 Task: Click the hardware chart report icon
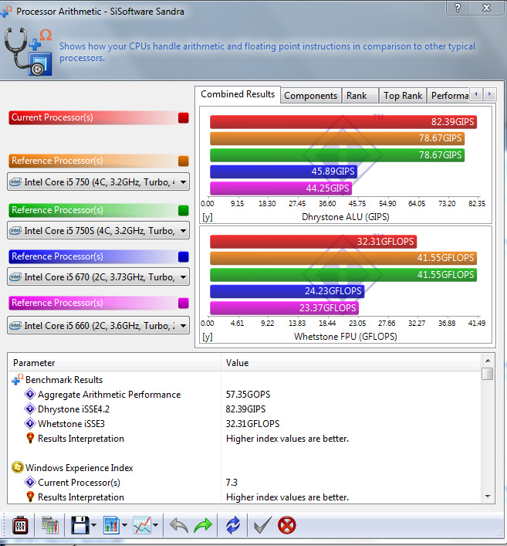coord(49,525)
